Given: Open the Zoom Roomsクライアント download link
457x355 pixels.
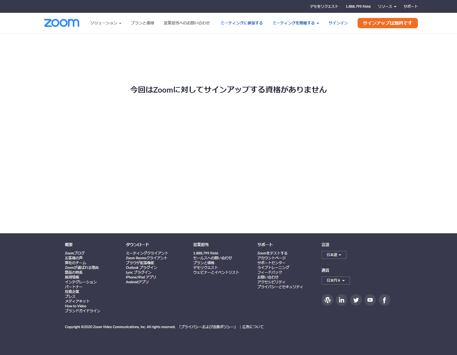Looking at the screenshot, I should pyautogui.click(x=147, y=258).
